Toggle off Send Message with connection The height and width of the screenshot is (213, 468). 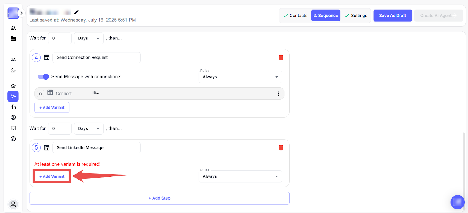(x=43, y=77)
